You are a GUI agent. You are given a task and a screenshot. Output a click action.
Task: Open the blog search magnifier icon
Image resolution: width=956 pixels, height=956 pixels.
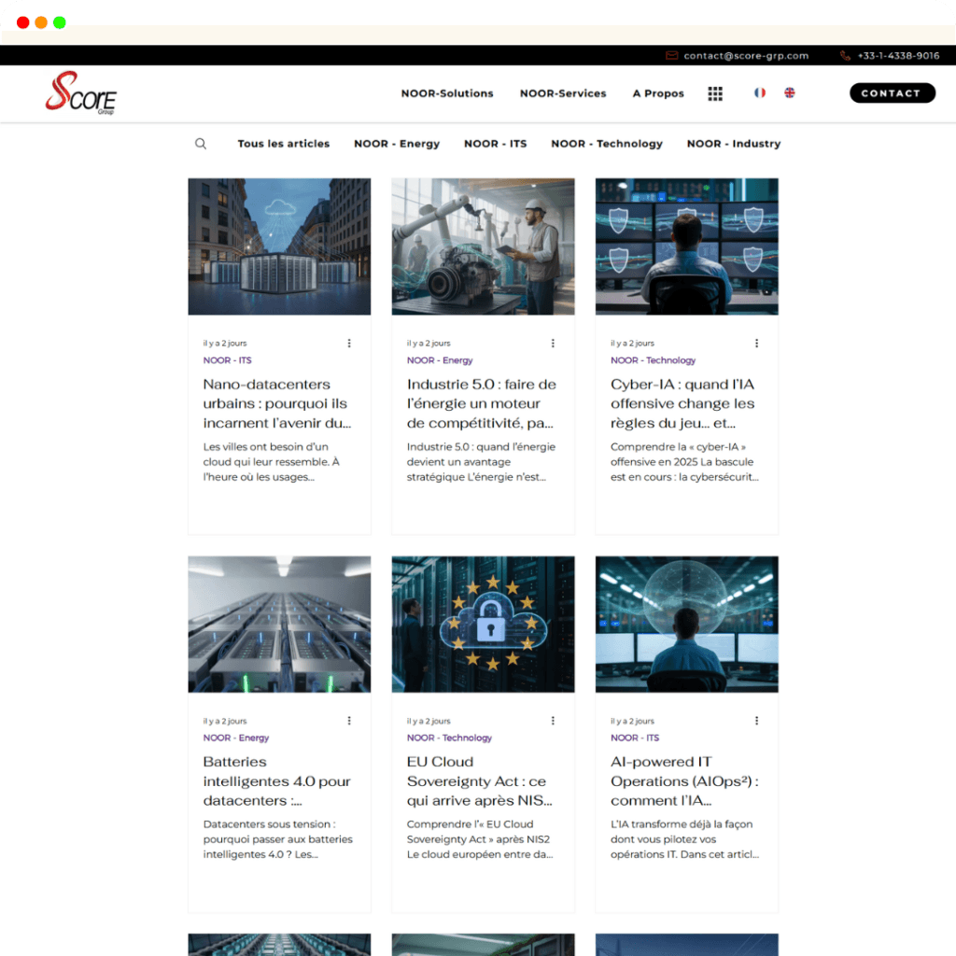click(x=201, y=144)
